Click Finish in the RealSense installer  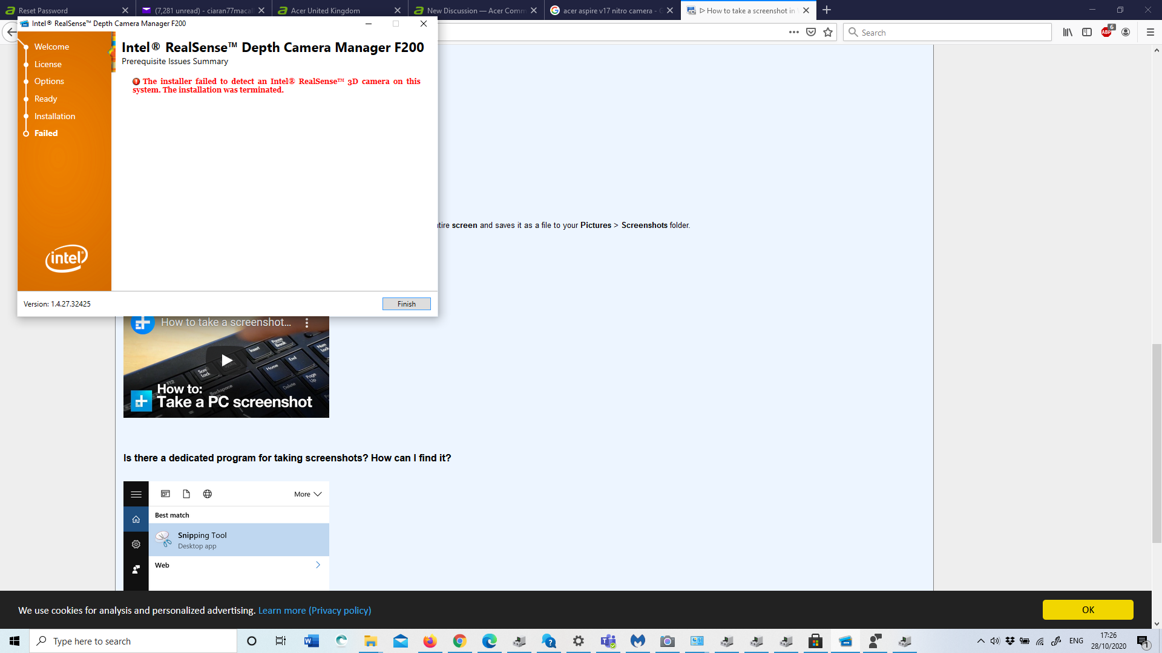point(406,304)
